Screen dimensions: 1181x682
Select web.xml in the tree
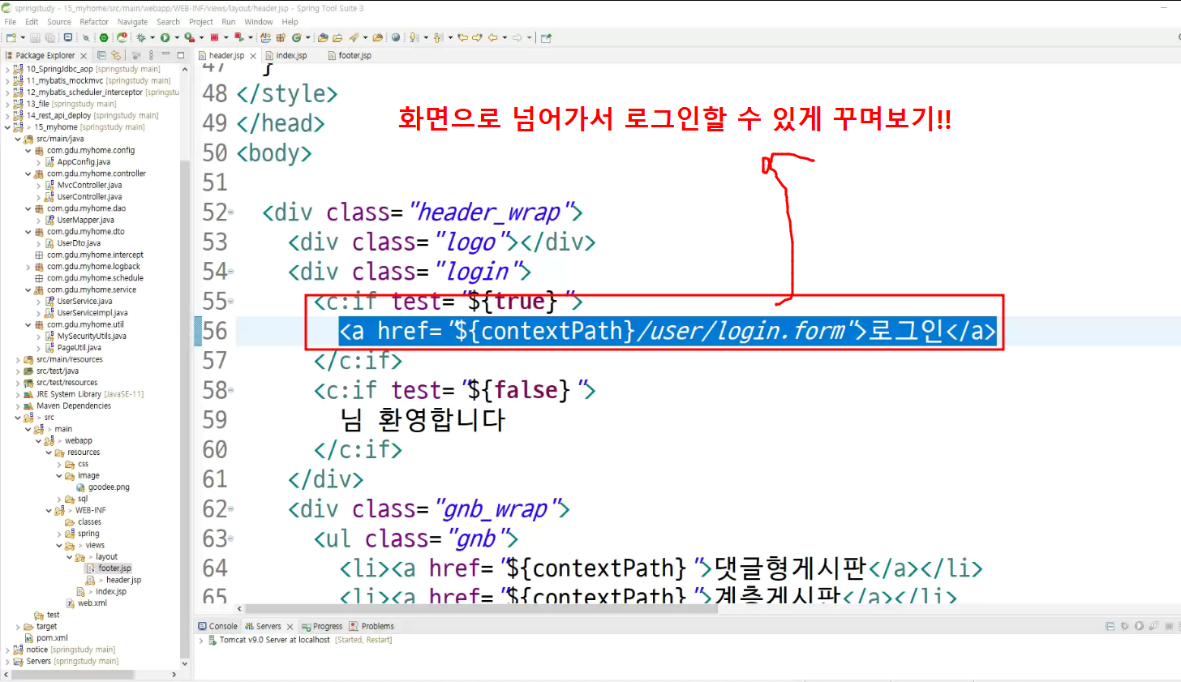click(x=92, y=603)
